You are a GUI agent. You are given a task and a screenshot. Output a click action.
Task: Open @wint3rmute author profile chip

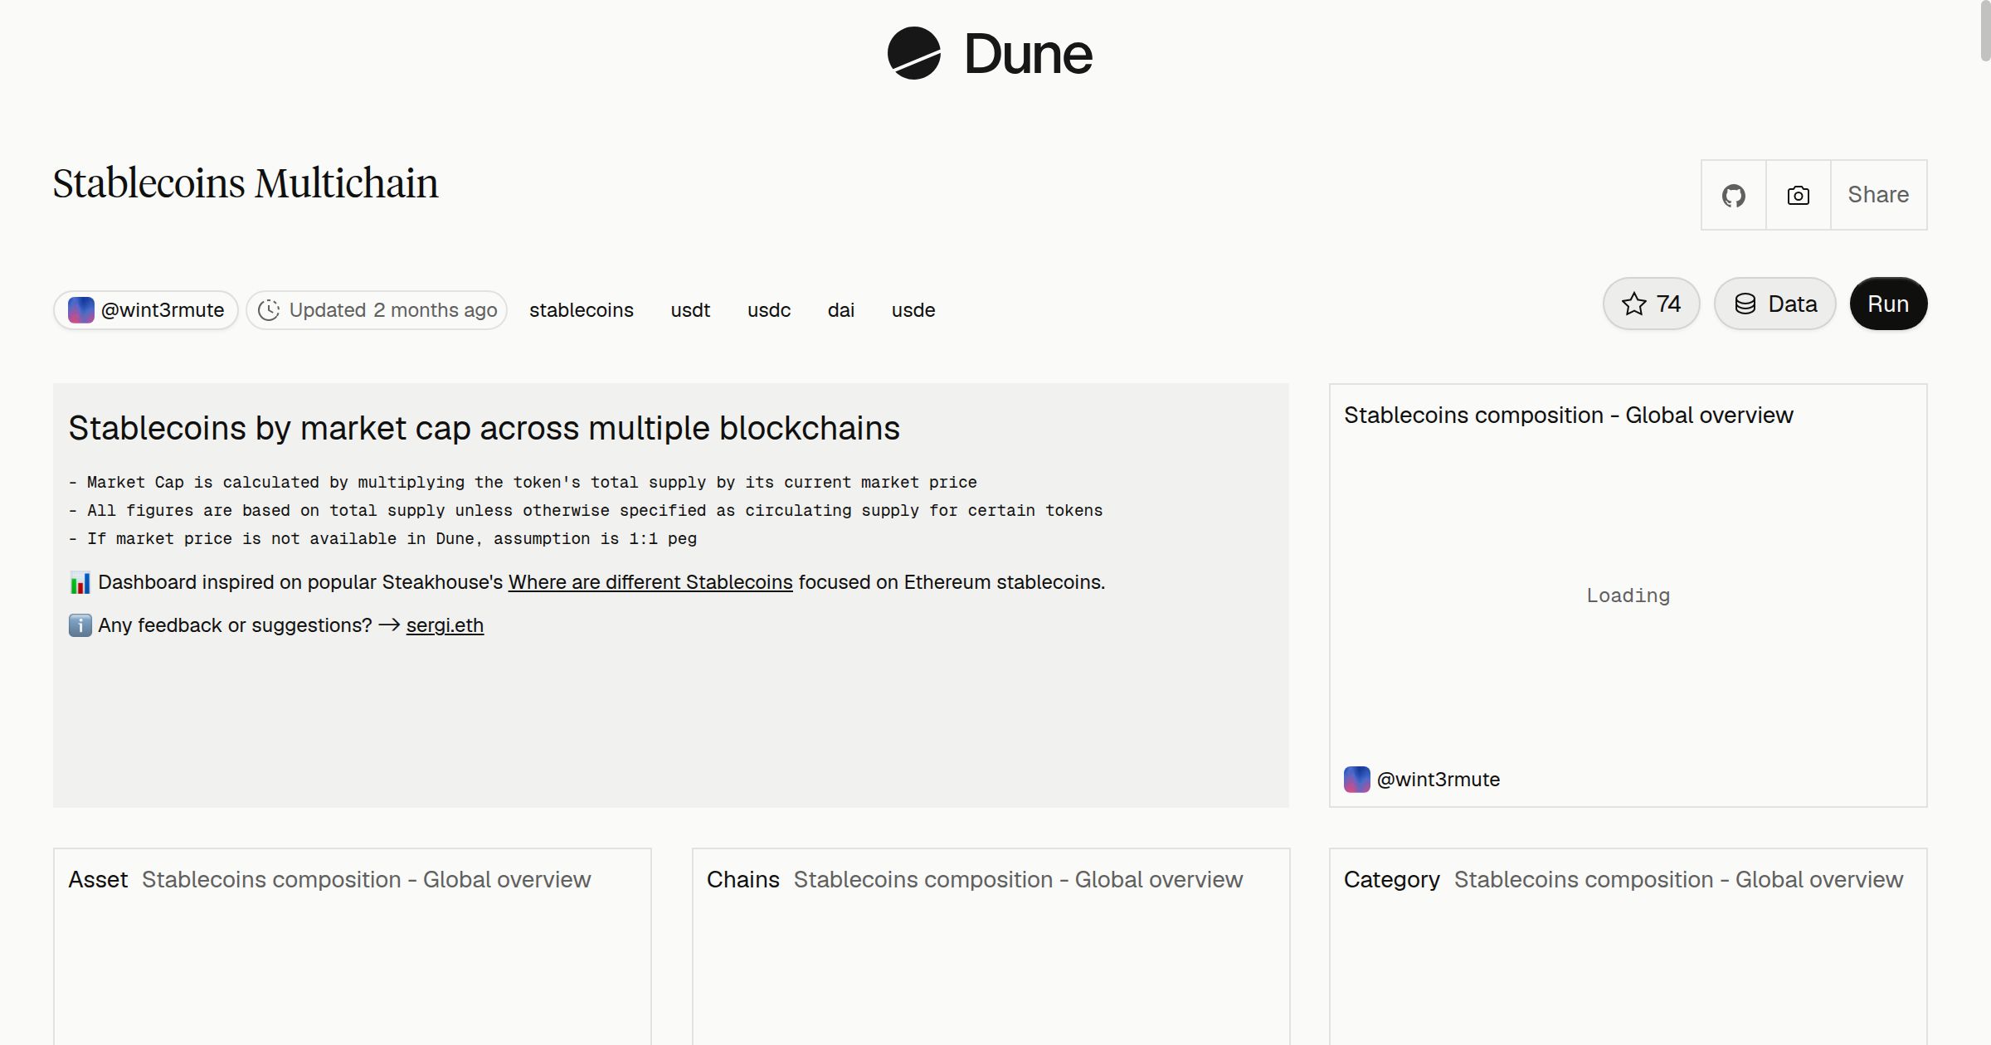tap(146, 310)
